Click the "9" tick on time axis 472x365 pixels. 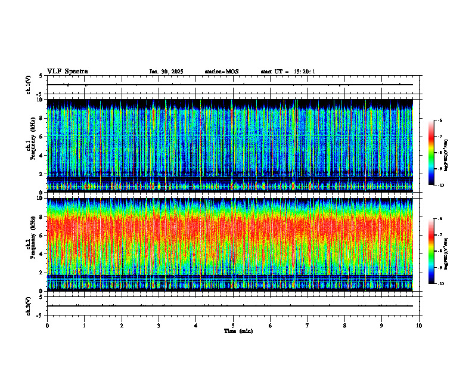[x=381, y=326]
